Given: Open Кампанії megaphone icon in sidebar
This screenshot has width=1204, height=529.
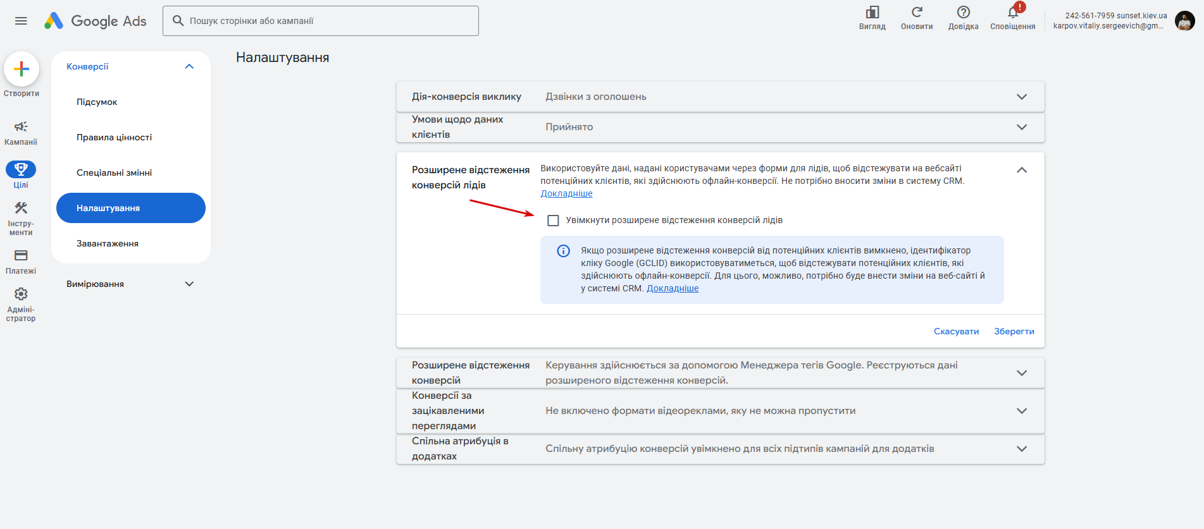Looking at the screenshot, I should (x=21, y=127).
